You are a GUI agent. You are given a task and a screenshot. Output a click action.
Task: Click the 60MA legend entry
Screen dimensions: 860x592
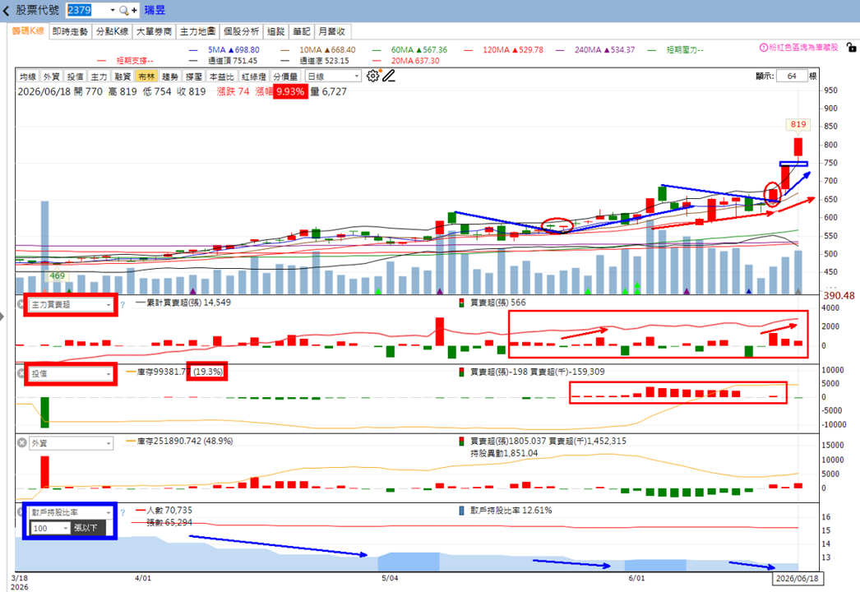click(x=409, y=49)
